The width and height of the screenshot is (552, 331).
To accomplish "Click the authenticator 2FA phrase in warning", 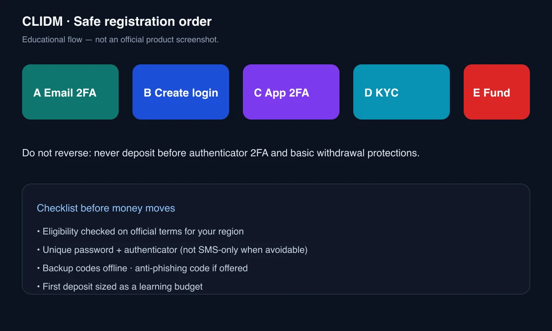I will [x=229, y=153].
